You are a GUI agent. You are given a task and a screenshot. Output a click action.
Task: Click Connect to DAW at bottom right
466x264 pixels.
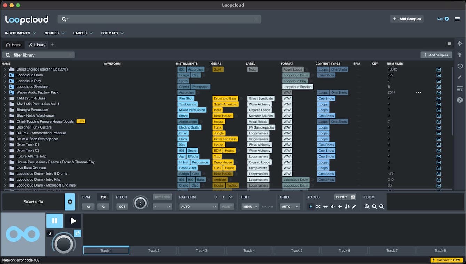coord(446,260)
